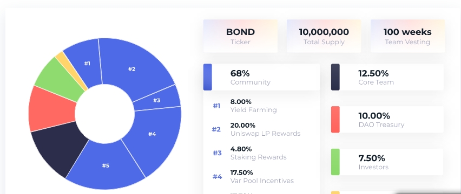Screen dimensions: 461x194
Task: Open the 10,000,000 Total Supply card
Action: pyautogui.click(x=324, y=36)
